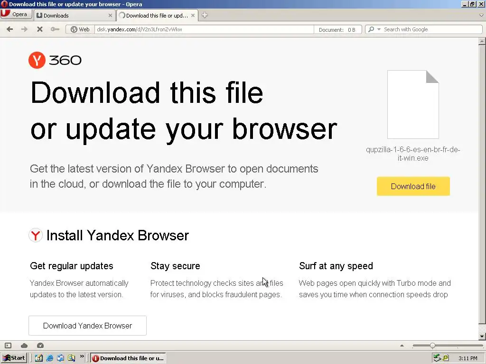
Task: Click the 'Stay secure' heading
Action: click(175, 266)
